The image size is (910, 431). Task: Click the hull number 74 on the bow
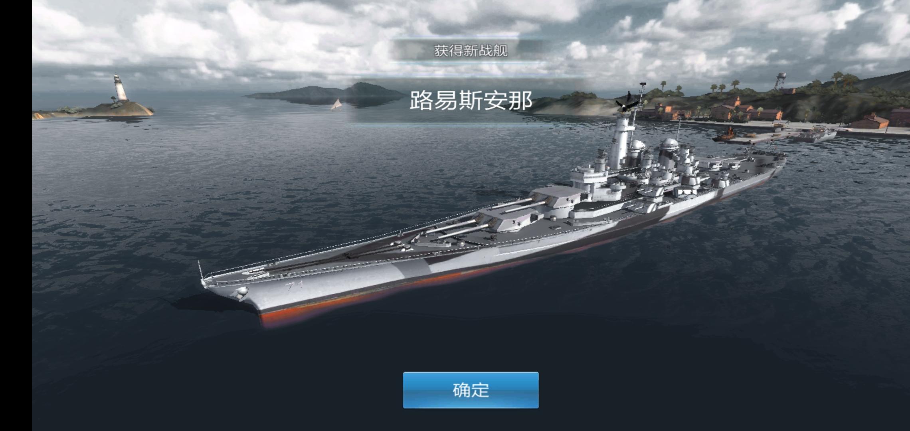point(295,287)
